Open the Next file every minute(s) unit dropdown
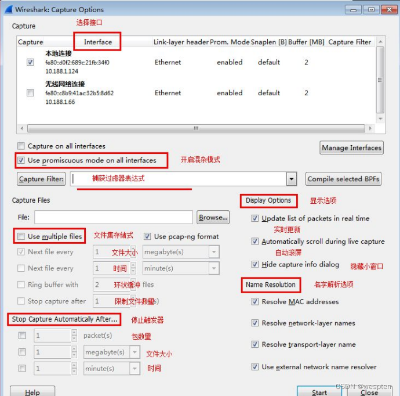Viewport: 400px width, 396px height. (214, 268)
